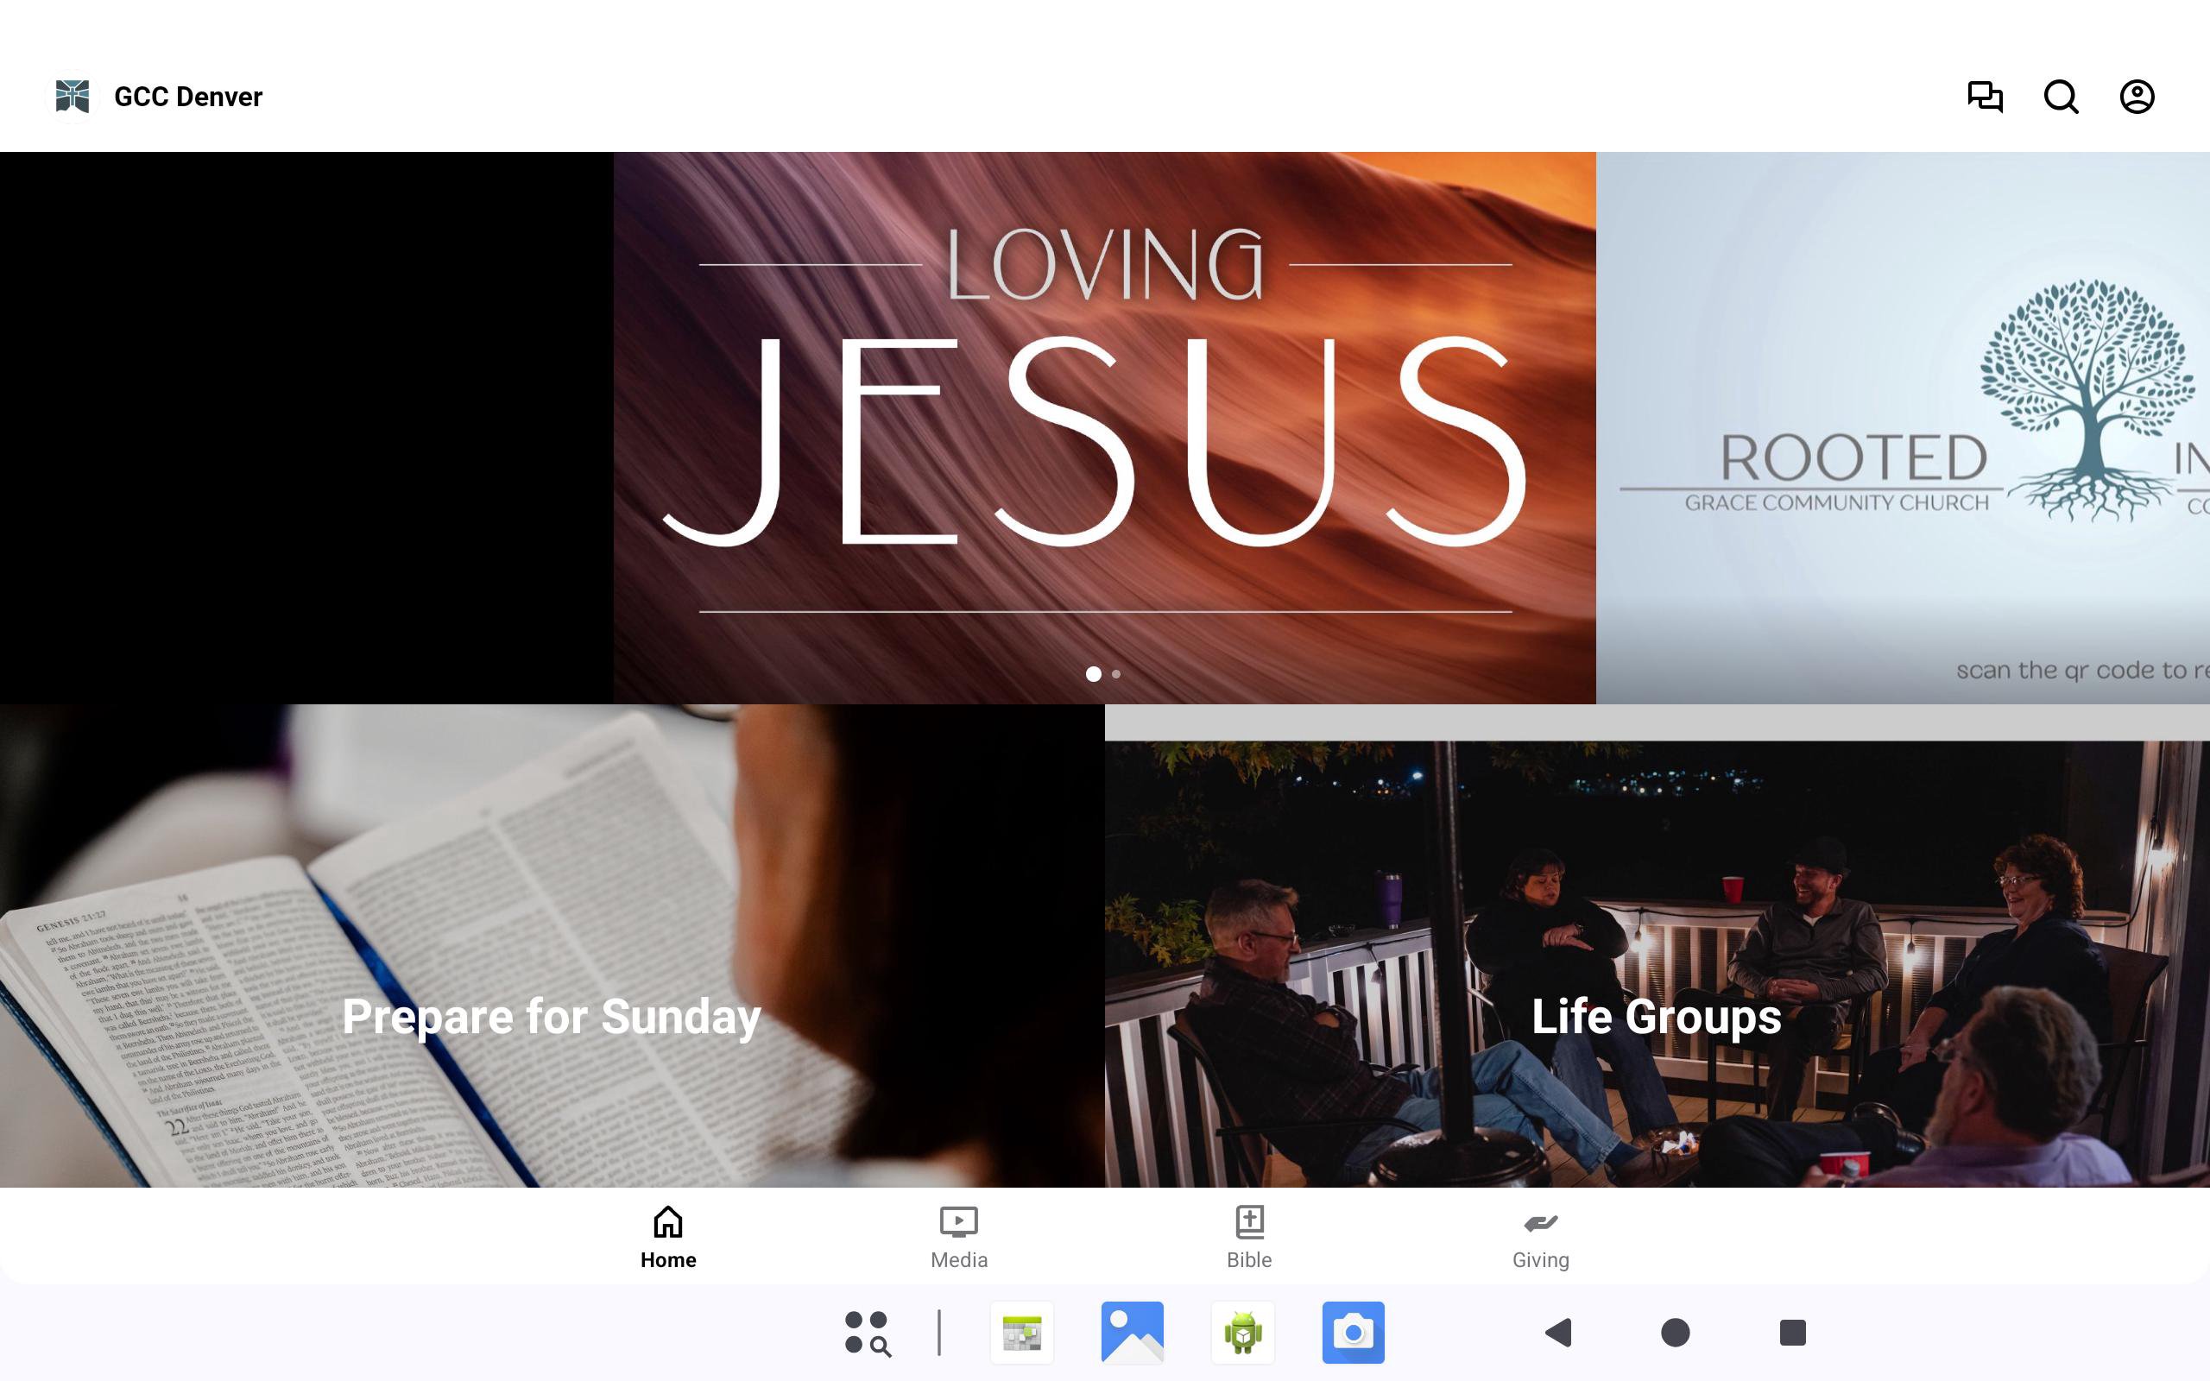This screenshot has width=2210, height=1381.
Task: Tap the GCC Denver logo
Action: [x=73, y=97]
